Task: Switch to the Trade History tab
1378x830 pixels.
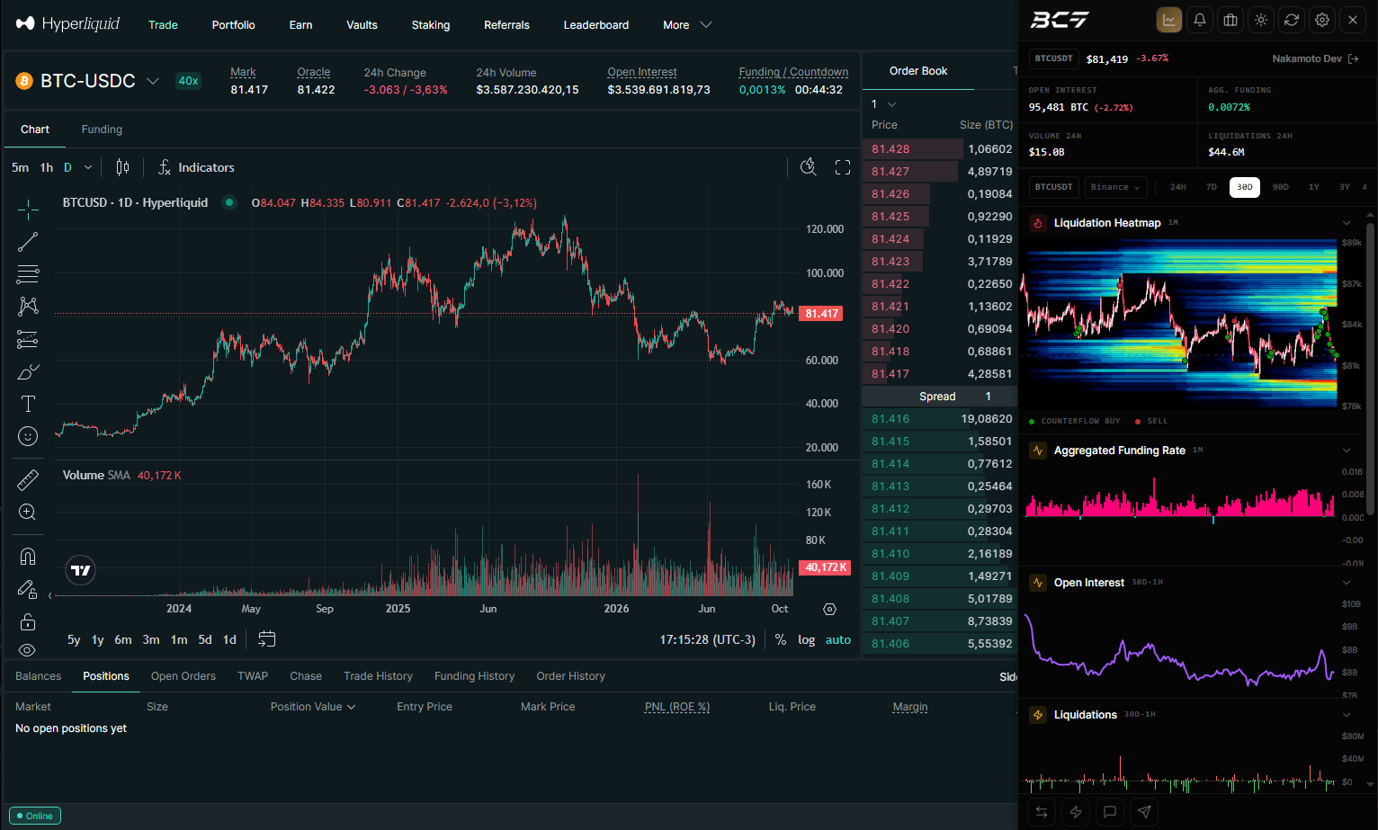Action: point(378,676)
